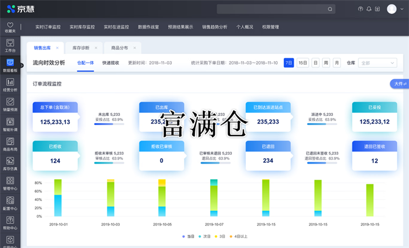Viewport: 409px width, 248px height.
Task: Open 个人概况 menu item
Action: [x=245, y=27]
